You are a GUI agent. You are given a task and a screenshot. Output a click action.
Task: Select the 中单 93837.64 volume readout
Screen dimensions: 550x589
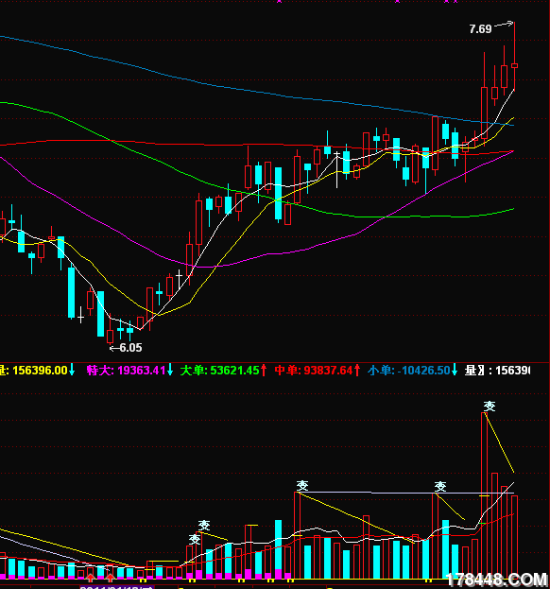pyautogui.click(x=314, y=371)
